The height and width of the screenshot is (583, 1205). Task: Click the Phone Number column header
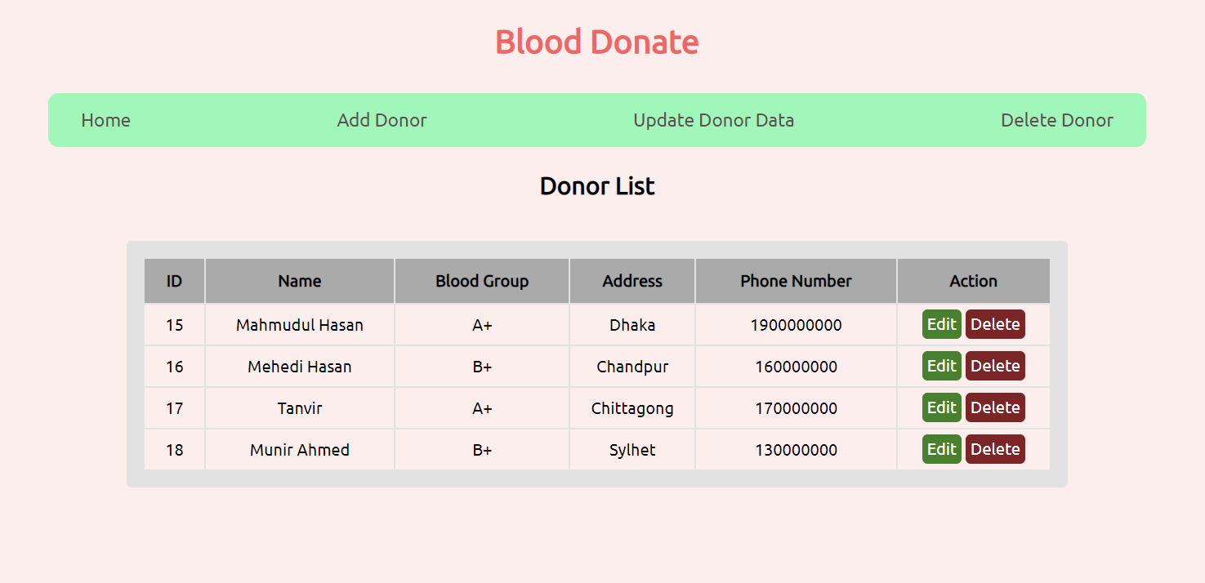coord(796,280)
